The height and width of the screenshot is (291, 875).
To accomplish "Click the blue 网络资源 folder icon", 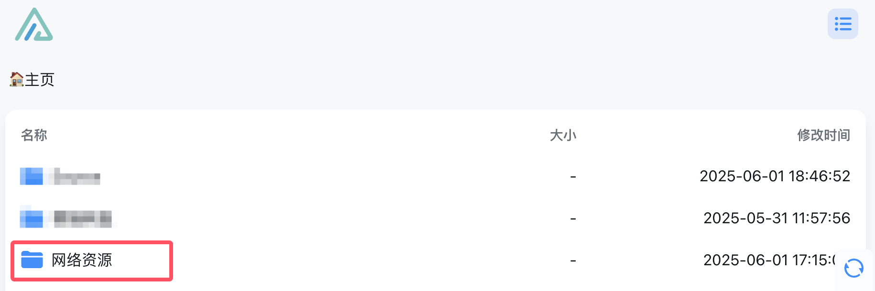I will click(x=32, y=260).
